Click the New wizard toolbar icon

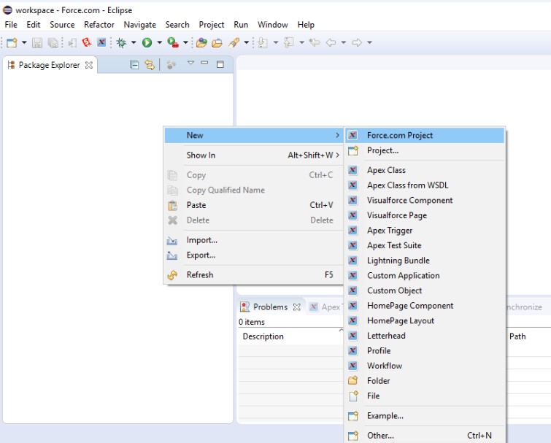[x=12, y=43]
